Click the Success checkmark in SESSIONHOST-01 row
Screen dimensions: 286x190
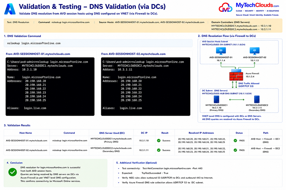[159, 141]
